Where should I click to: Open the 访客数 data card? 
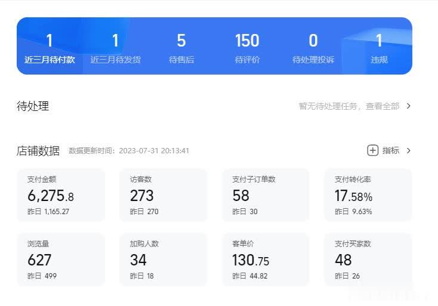click(164, 195)
